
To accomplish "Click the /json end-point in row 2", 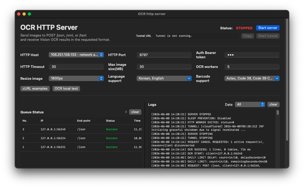I will [x=81, y=138].
